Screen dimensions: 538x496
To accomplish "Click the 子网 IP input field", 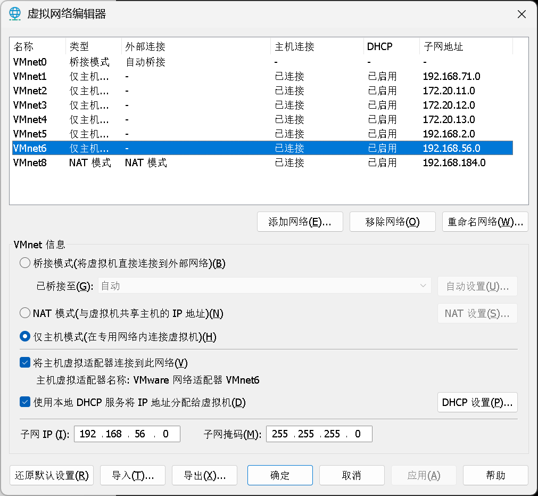I will [x=127, y=434].
